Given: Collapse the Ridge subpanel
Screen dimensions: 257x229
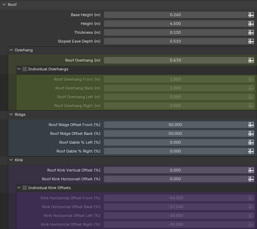Looking at the screenshot, I should pos(11,114).
